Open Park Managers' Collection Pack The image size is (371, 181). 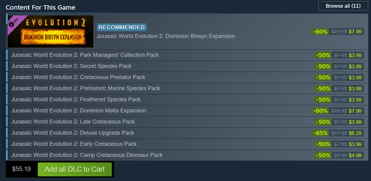(x=85, y=55)
